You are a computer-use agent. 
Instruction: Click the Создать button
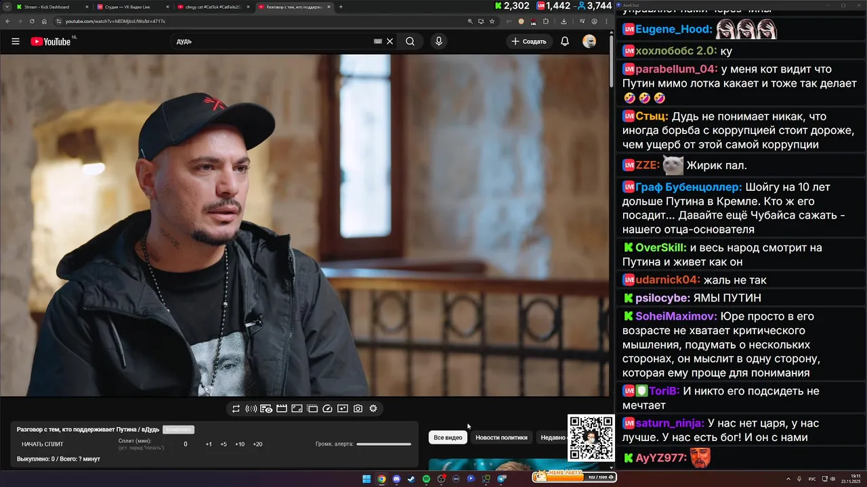pyautogui.click(x=529, y=41)
